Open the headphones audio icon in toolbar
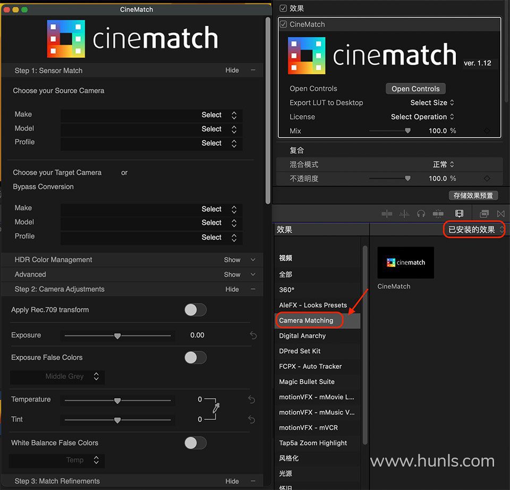 pyautogui.click(x=421, y=214)
